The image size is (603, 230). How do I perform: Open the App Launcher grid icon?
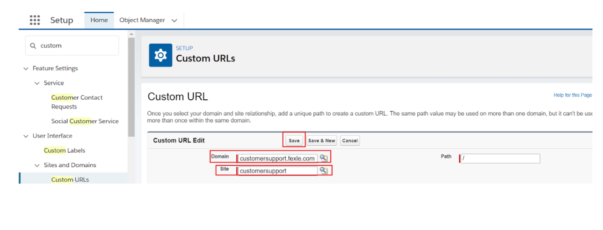tap(35, 20)
